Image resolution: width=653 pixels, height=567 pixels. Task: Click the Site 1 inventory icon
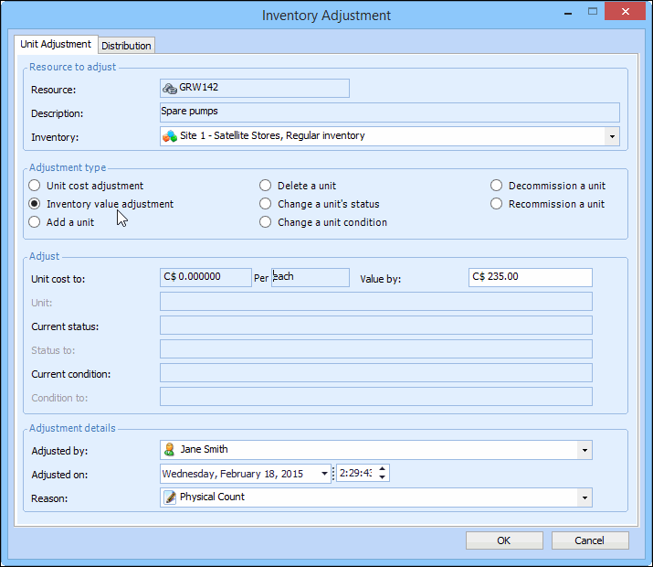click(x=169, y=136)
